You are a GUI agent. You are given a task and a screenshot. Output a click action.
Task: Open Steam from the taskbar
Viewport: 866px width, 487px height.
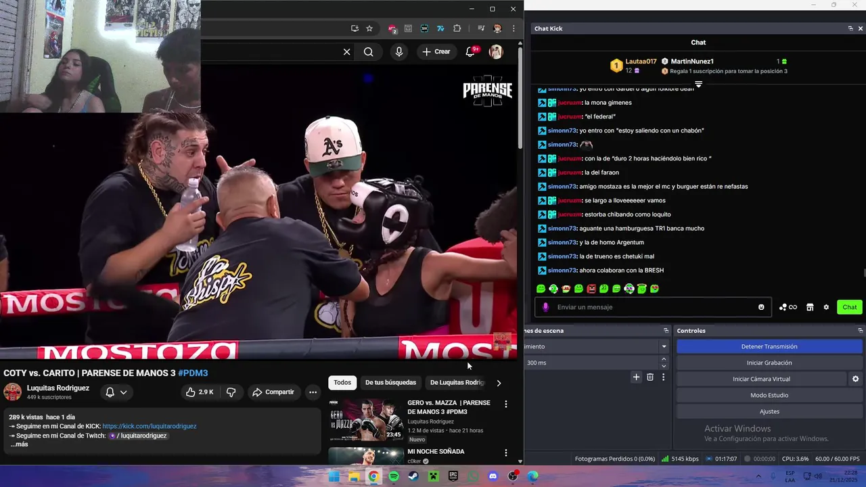413,476
